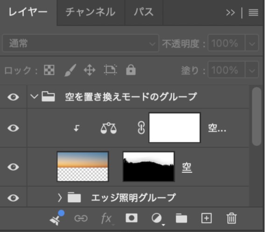This screenshot has width=266, height=232.
Task: Delete layer with trash icon
Action: click(x=231, y=218)
